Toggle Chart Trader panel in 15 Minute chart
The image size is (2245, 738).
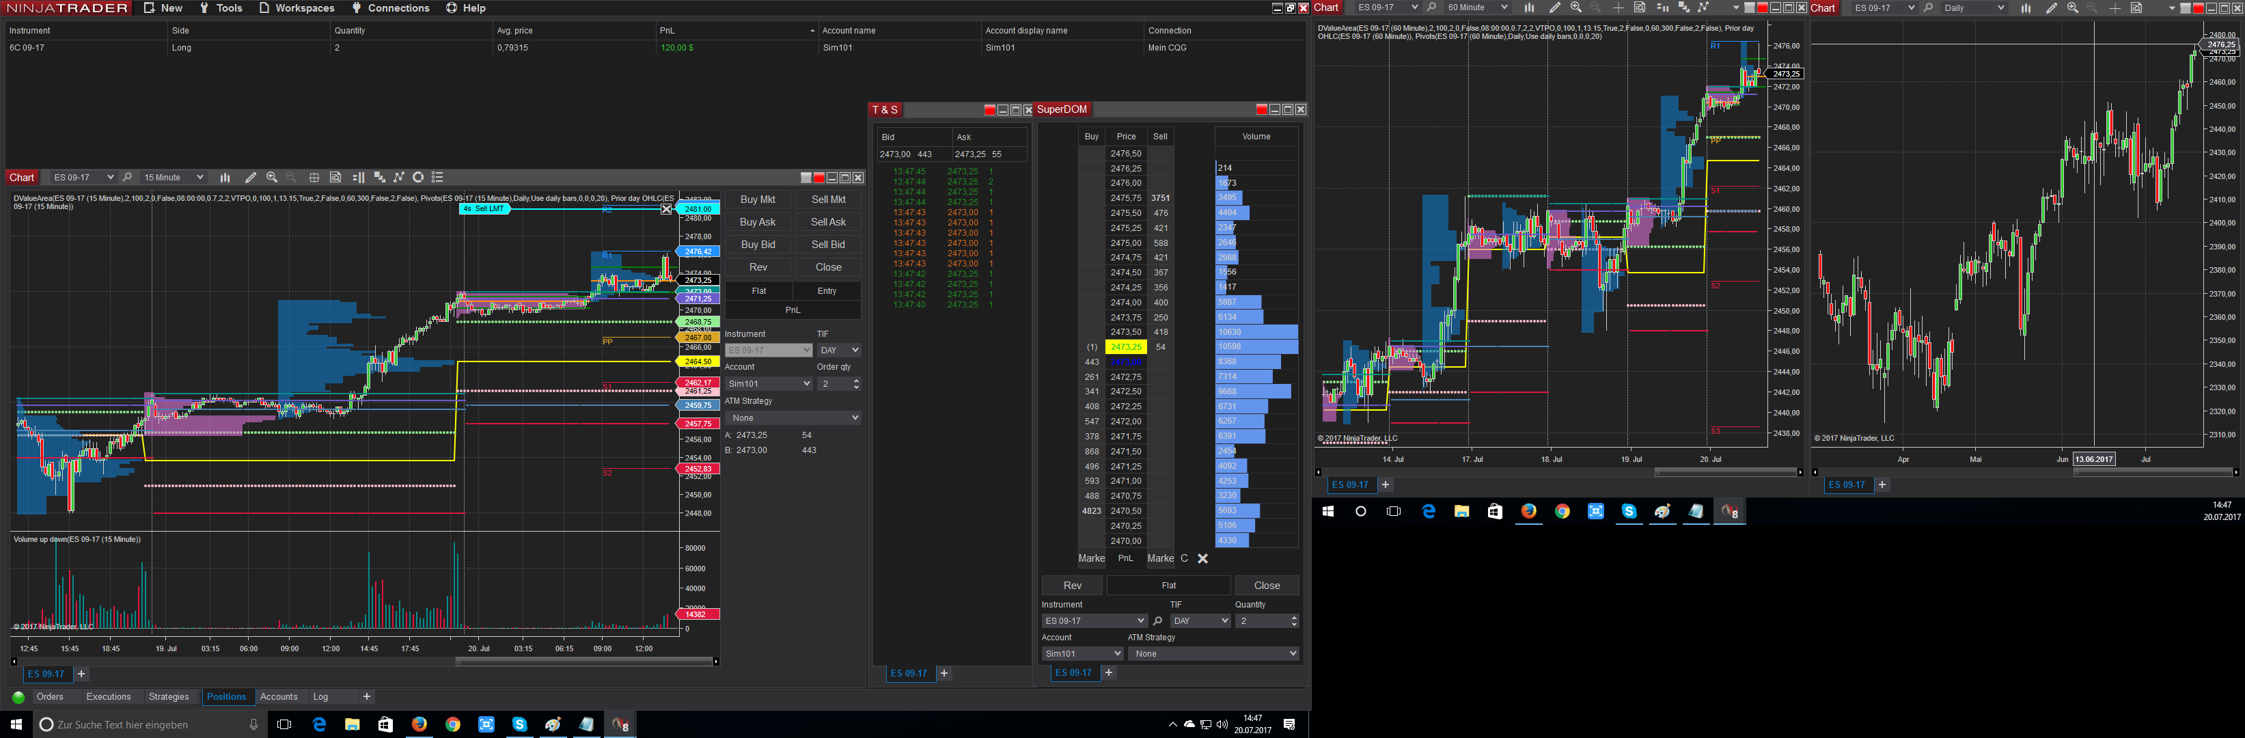tap(358, 178)
